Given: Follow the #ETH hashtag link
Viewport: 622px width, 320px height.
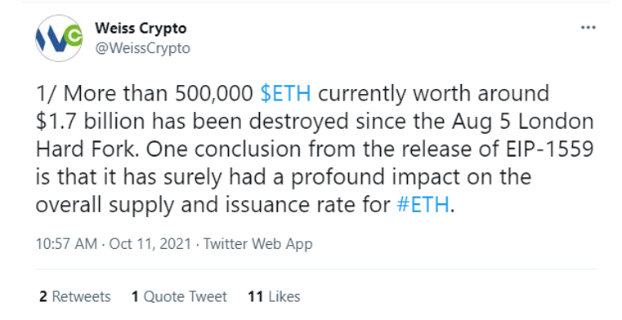Looking at the screenshot, I should pyautogui.click(x=423, y=205).
